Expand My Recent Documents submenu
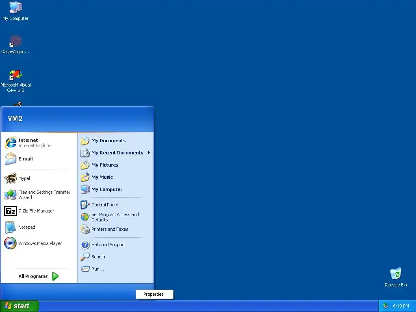The image size is (416, 312). (x=115, y=153)
